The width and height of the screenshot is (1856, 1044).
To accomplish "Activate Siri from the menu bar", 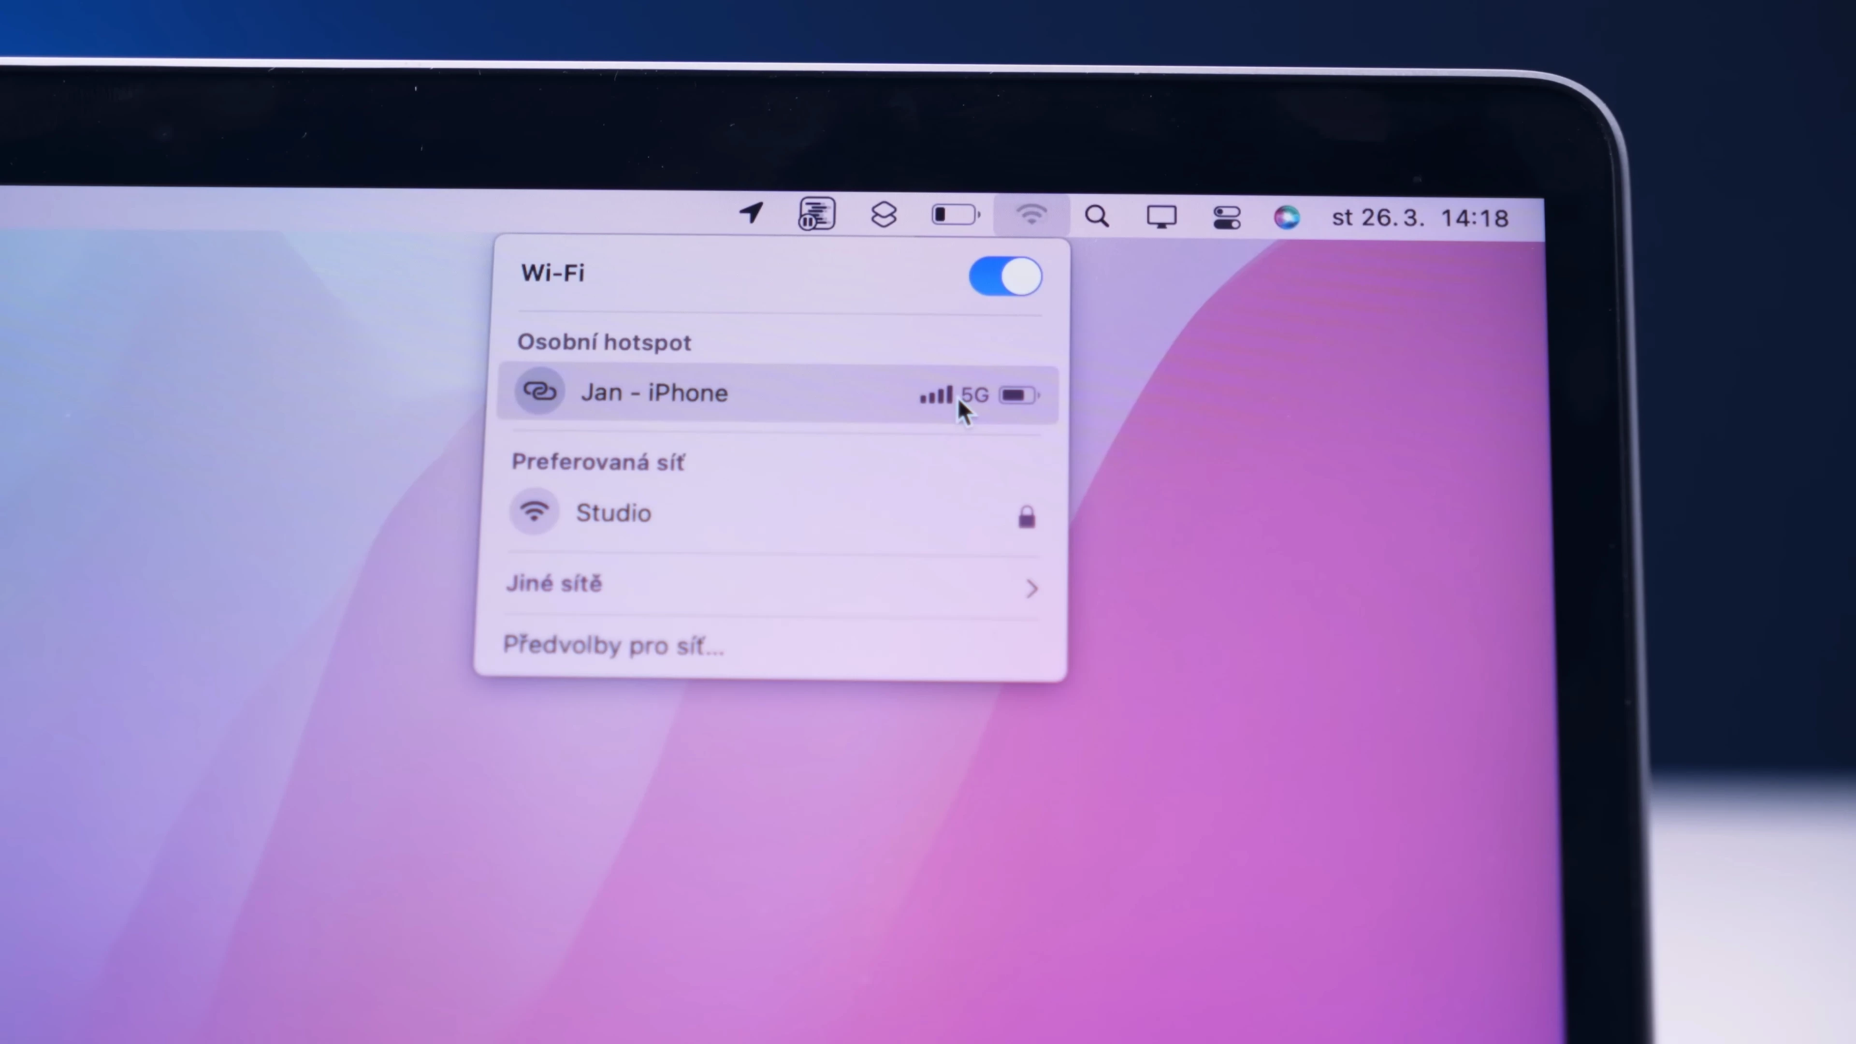I will point(1287,217).
